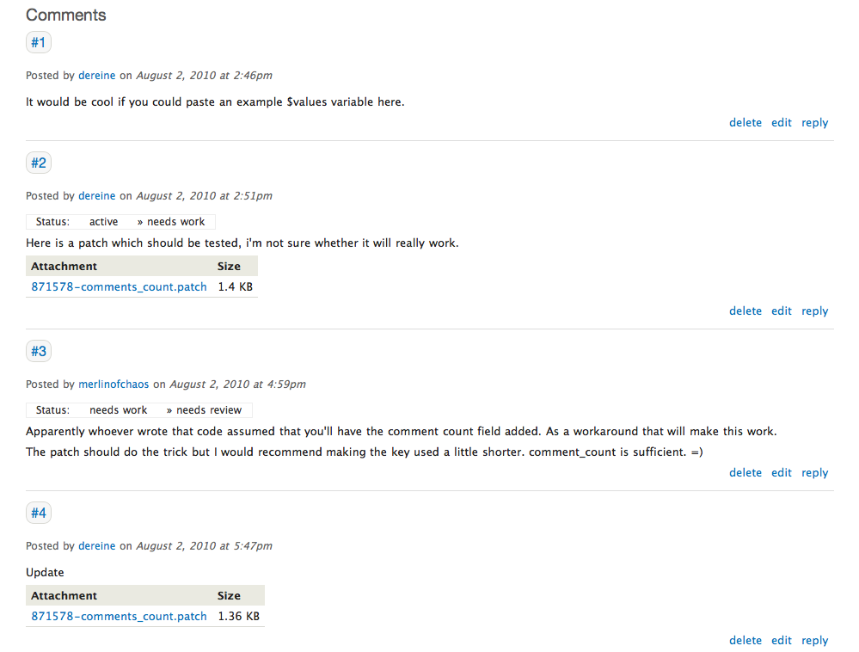
Task: Delete comment #4
Action: point(745,641)
